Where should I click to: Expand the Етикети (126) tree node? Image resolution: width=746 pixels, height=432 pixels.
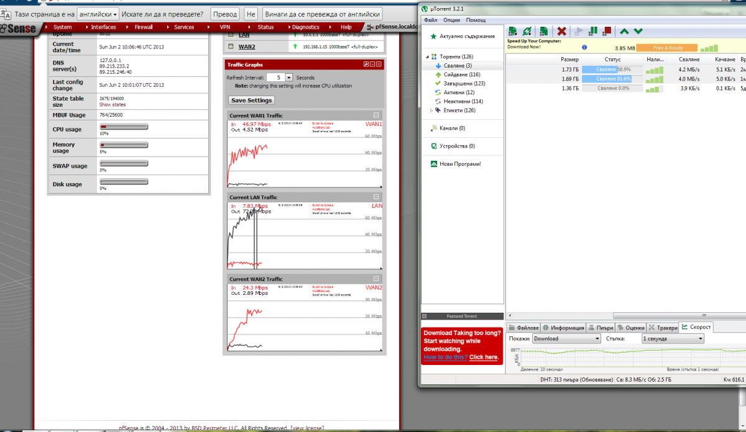(x=431, y=110)
